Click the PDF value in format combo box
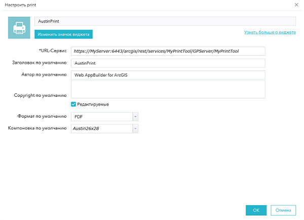 [x=101, y=117]
